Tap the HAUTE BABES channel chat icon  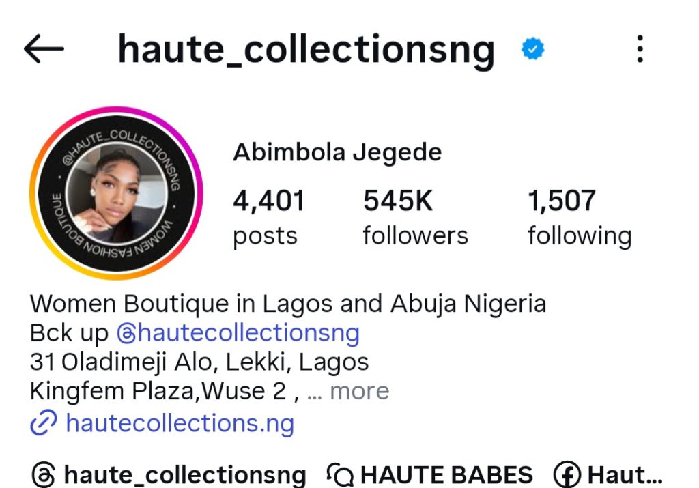[340, 475]
